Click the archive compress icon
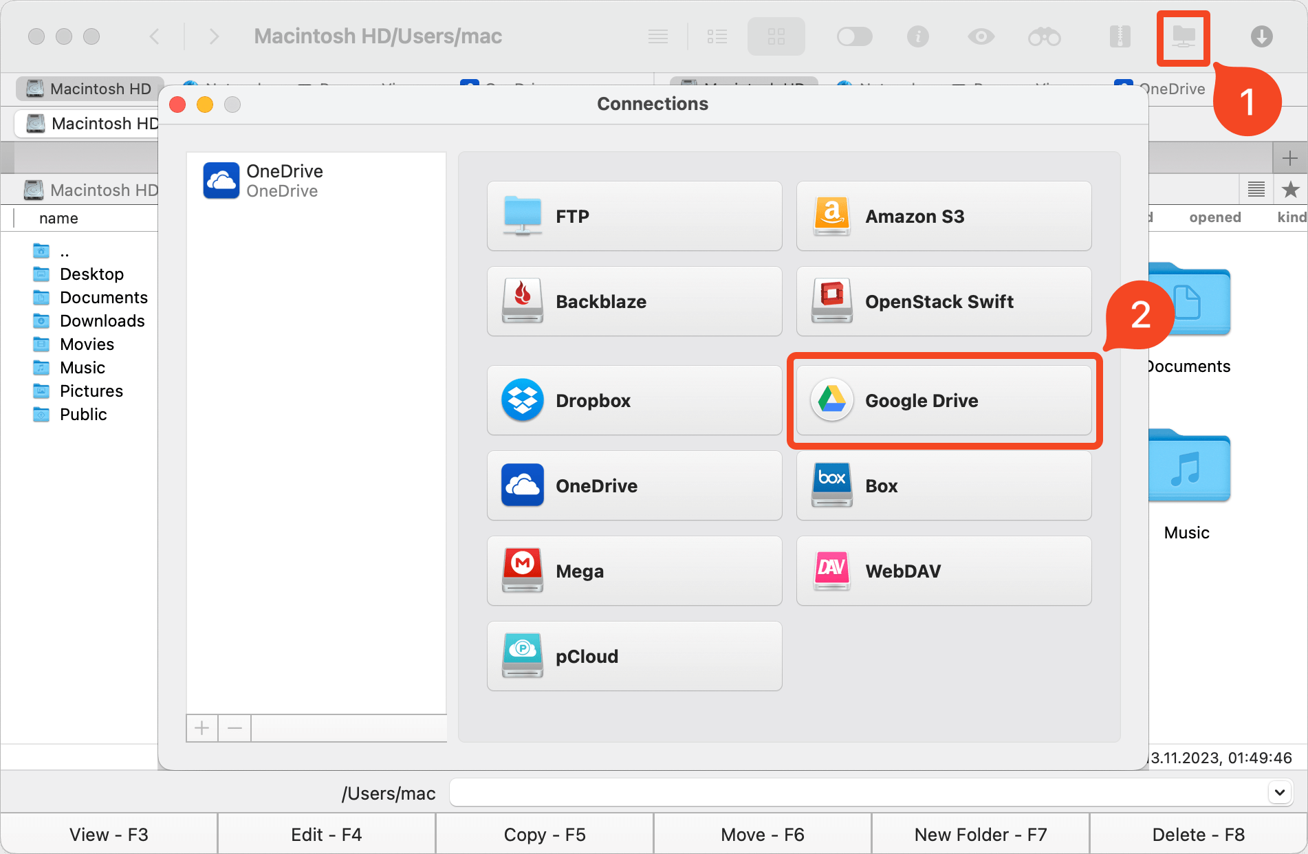The width and height of the screenshot is (1308, 854). (1120, 36)
